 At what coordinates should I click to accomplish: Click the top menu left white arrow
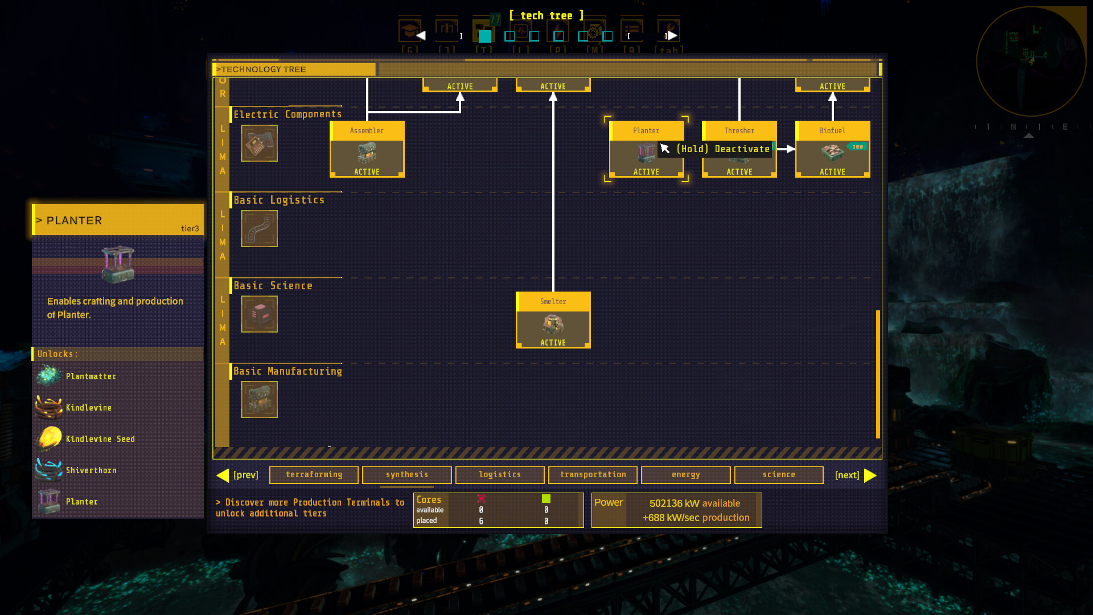point(421,35)
